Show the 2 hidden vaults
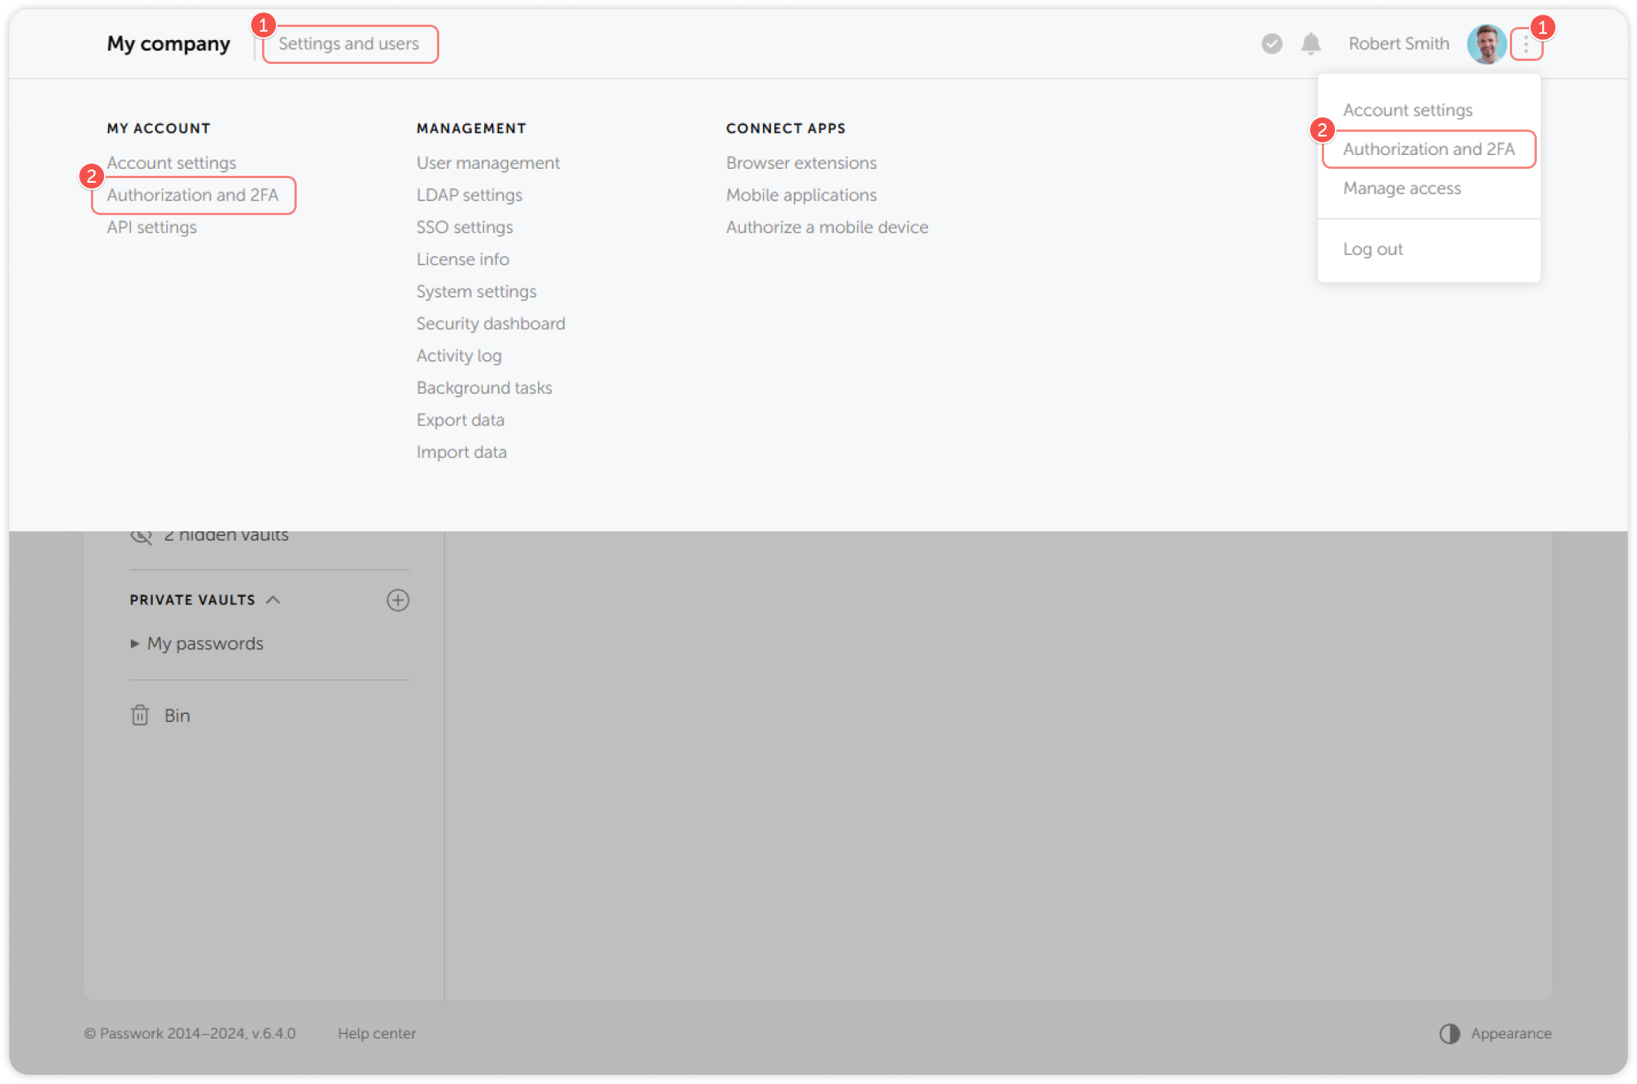Screen dimensions: 1637x1084 [227, 534]
